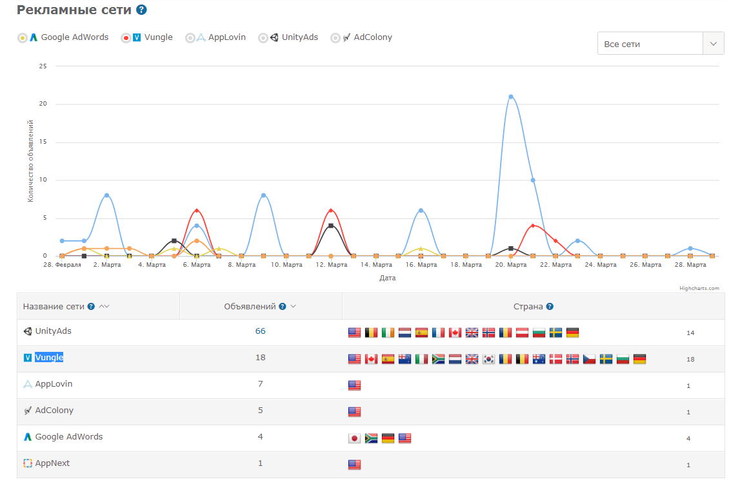
Task: Open the Все сети dropdown
Action: 660,44
